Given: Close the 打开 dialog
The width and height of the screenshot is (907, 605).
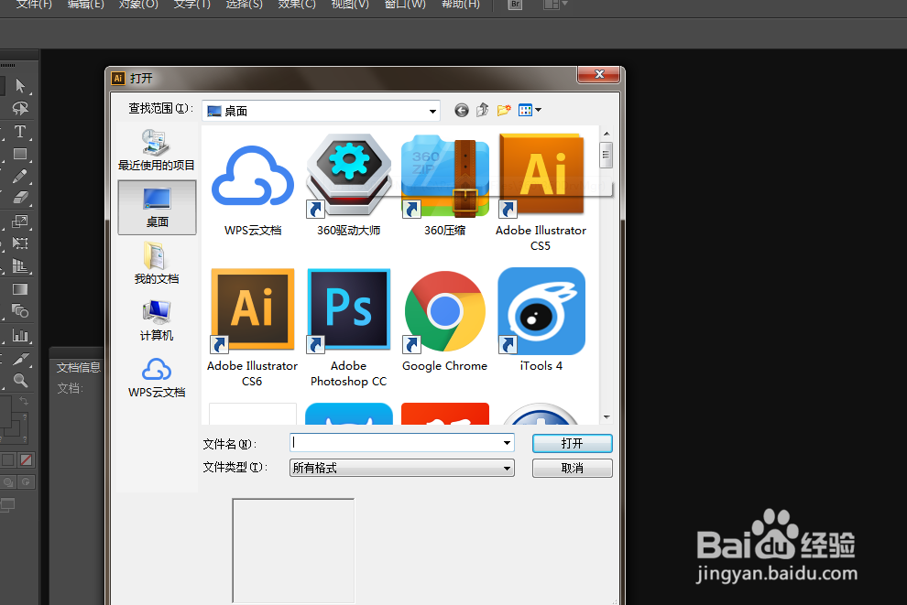Looking at the screenshot, I should (x=598, y=74).
